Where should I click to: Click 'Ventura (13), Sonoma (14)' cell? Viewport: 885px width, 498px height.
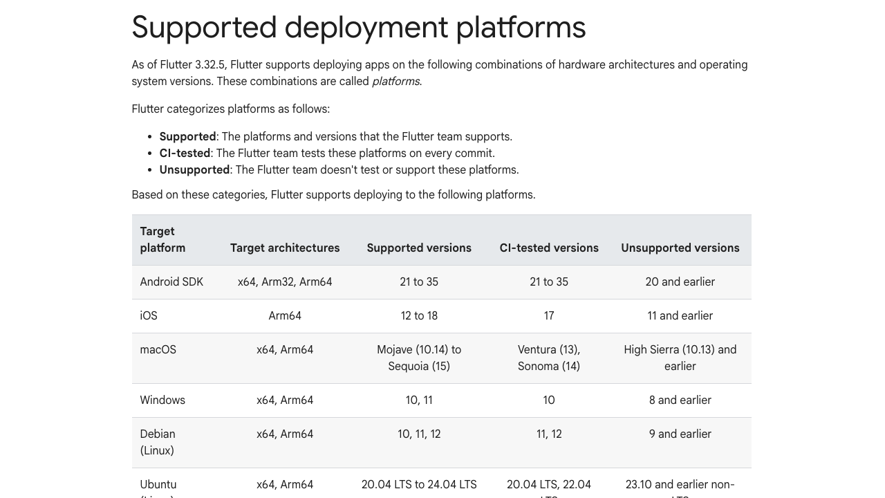click(x=549, y=358)
